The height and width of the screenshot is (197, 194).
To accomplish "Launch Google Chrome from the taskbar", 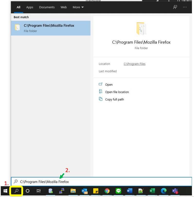I will click(107, 191).
